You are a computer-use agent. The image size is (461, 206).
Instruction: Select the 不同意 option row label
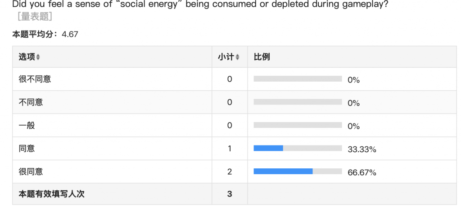pyautogui.click(x=31, y=102)
